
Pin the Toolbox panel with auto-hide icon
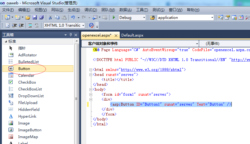[71, 35]
